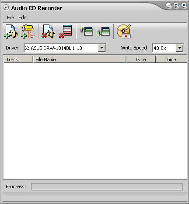
Task: Sort by the Track column header
Action: (18, 60)
